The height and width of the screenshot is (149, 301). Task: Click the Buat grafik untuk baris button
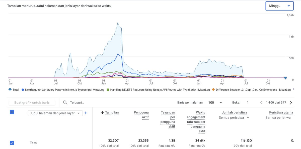[32, 102]
